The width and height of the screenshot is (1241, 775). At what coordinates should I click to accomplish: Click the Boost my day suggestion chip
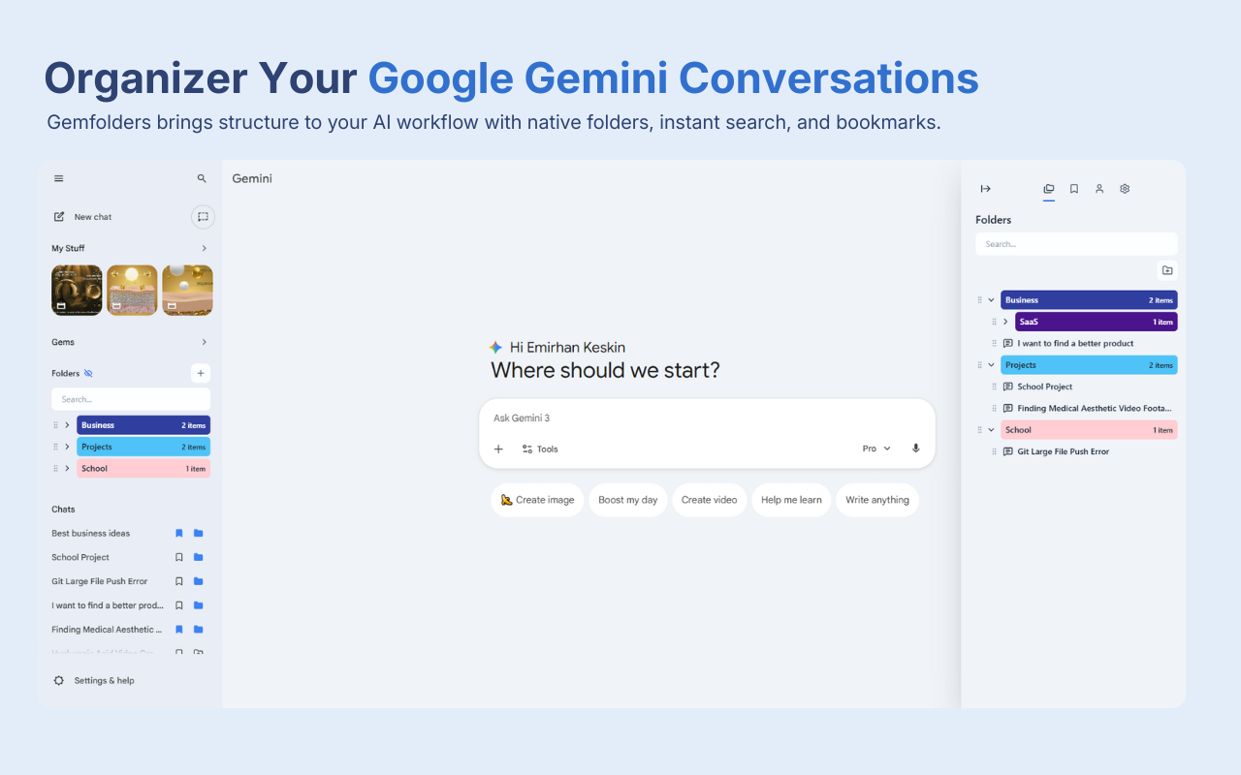(x=627, y=500)
